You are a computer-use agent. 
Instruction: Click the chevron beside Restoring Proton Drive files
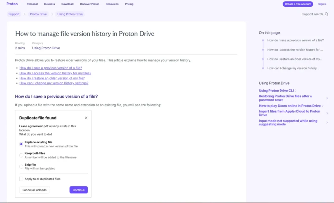tap(327, 98)
